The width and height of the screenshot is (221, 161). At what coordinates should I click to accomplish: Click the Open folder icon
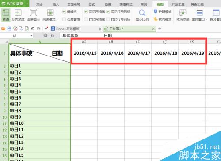(3, 29)
